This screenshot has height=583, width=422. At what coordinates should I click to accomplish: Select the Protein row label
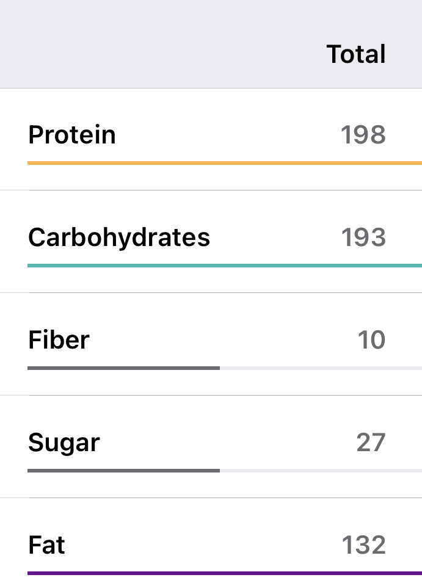72,135
